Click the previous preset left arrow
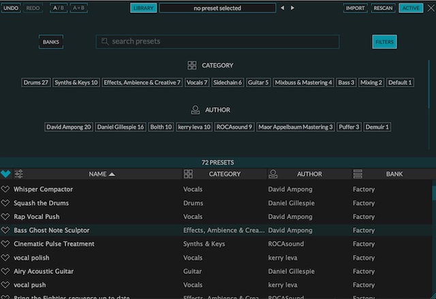Image resolution: width=436 pixels, height=299 pixels. (283, 8)
